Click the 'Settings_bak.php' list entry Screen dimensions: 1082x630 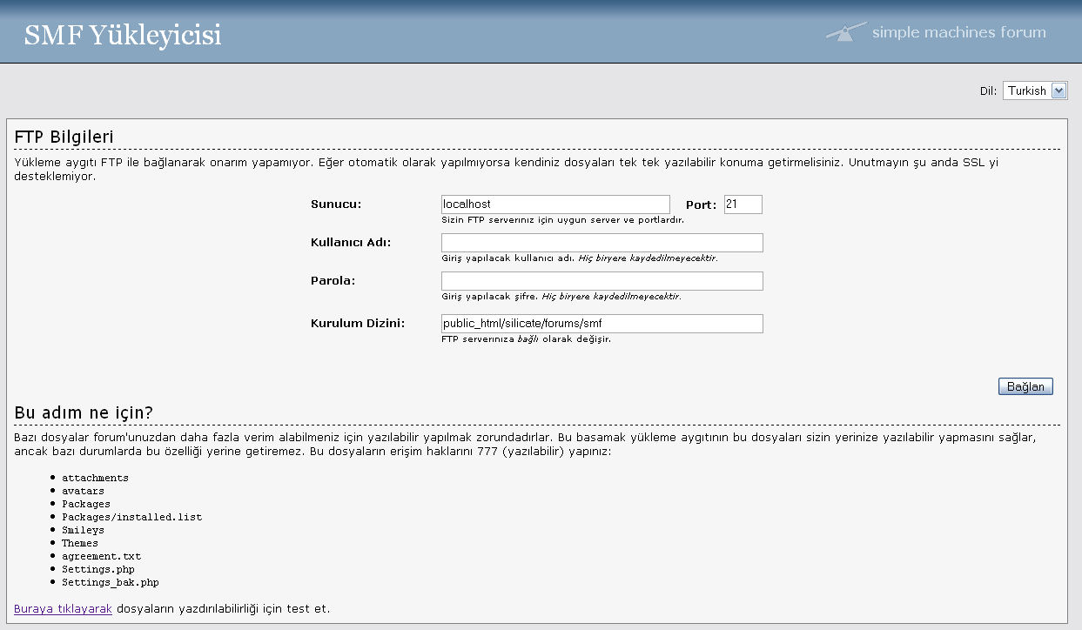[x=111, y=582]
